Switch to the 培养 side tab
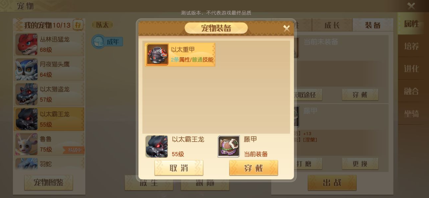The image size is (429, 198). 411,46
